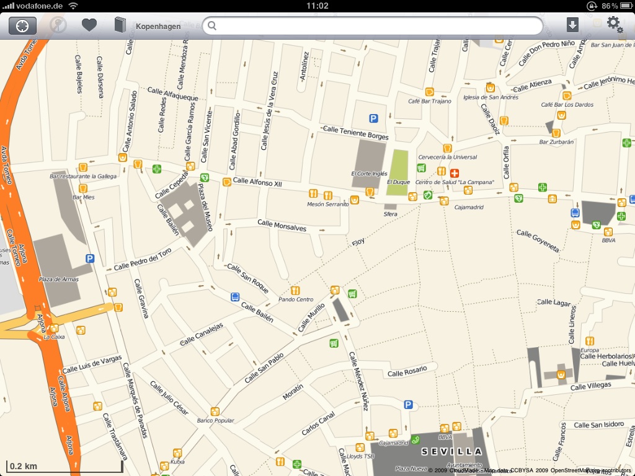Select the bus stop icon near Pando Centro
This screenshot has height=476, width=635.
point(234,296)
